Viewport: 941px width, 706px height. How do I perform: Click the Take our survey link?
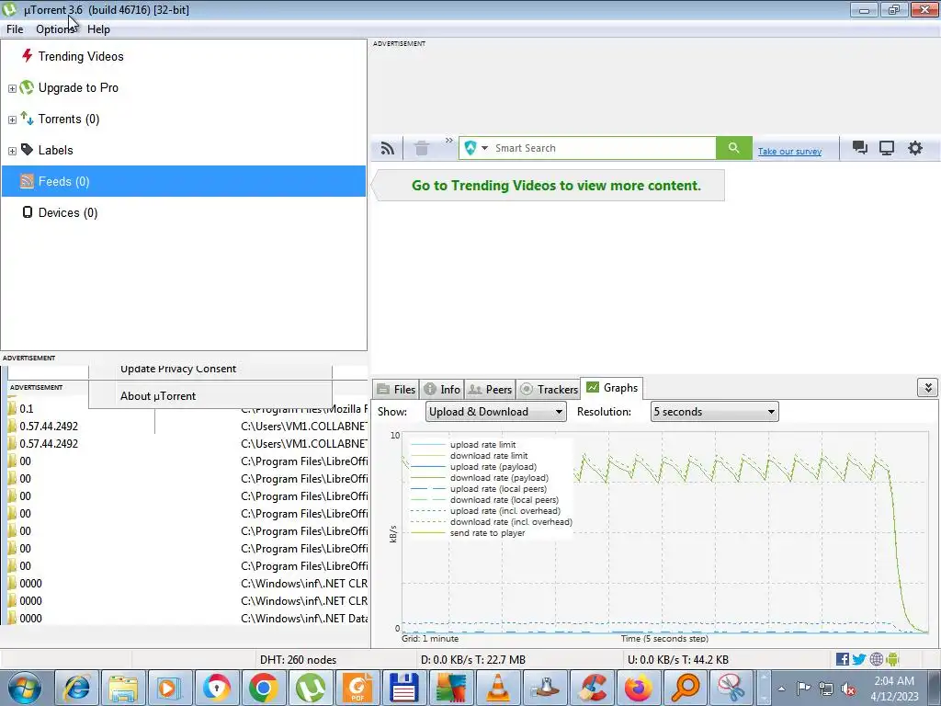click(789, 152)
